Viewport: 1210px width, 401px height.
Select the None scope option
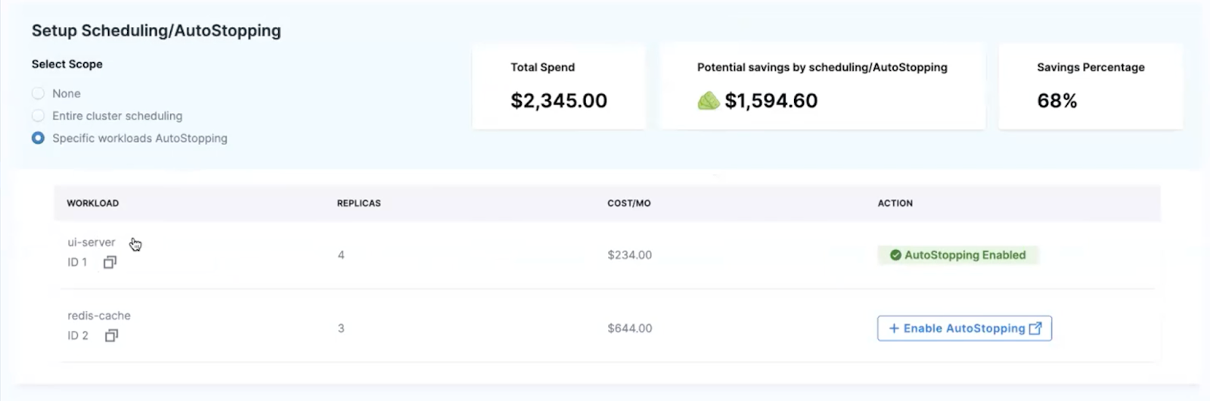point(38,94)
